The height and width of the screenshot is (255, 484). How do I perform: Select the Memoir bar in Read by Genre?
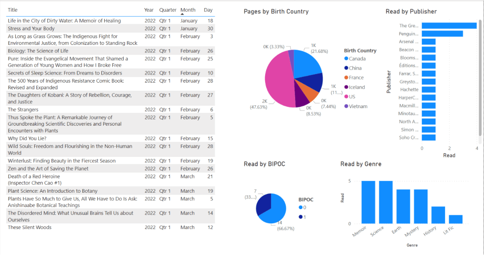click(x=368, y=202)
